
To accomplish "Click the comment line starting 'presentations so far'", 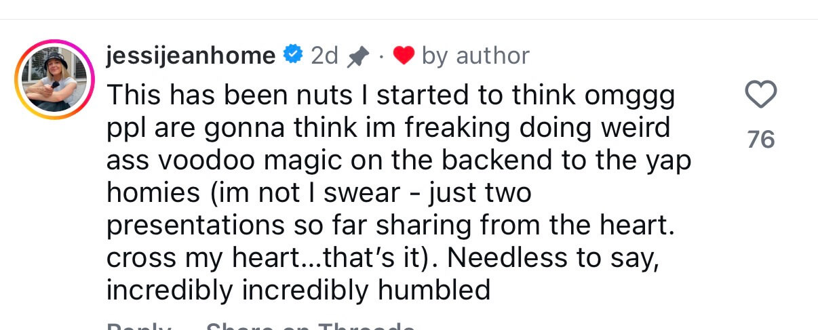I will click(x=391, y=226).
